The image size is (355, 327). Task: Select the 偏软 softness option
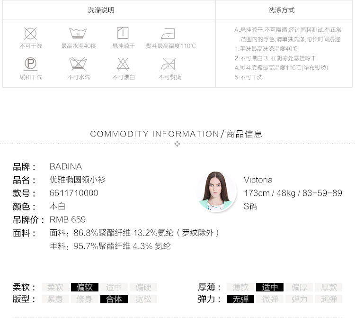point(85,287)
